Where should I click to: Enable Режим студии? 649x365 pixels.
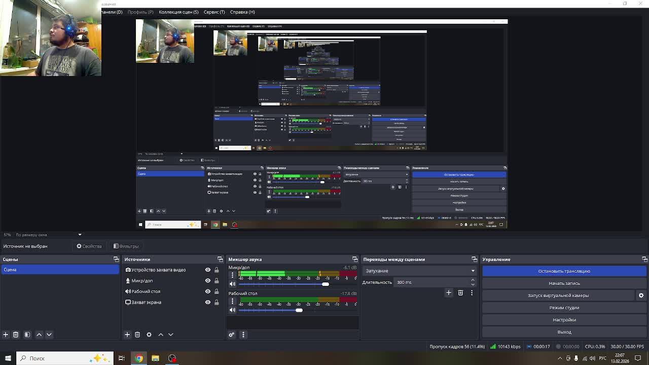pyautogui.click(x=564, y=308)
